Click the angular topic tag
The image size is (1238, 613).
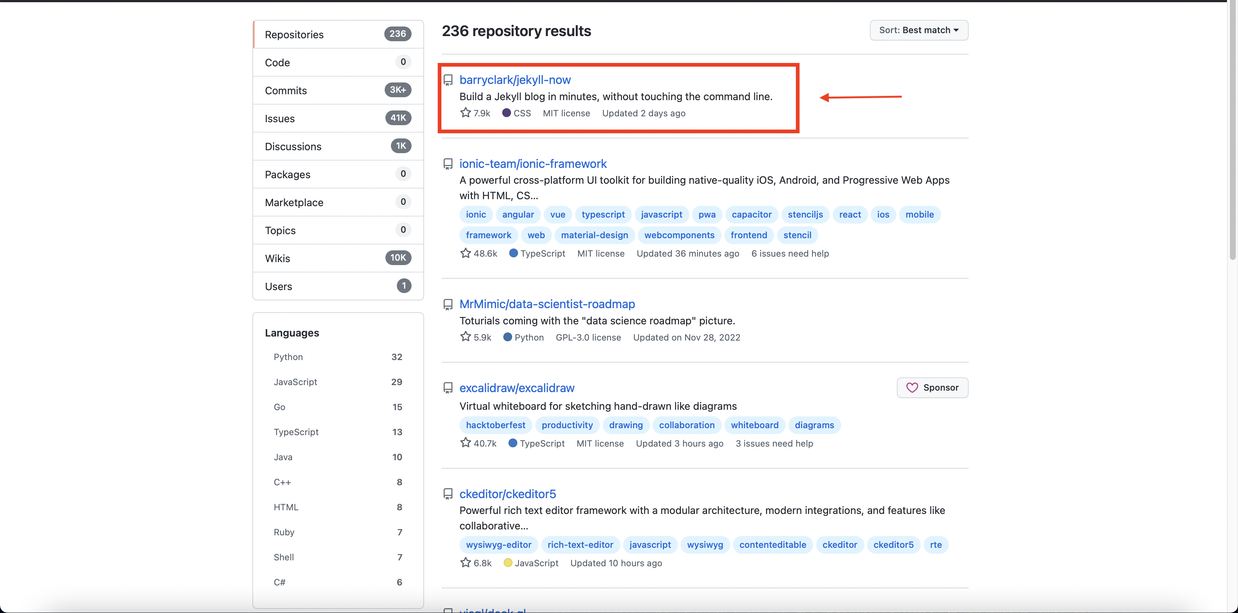(518, 214)
